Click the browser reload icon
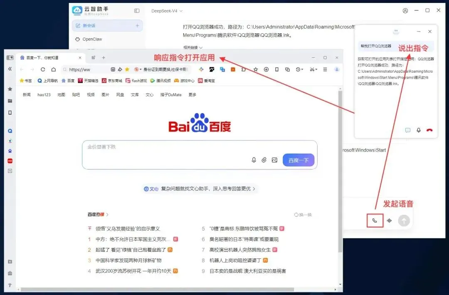 point(43,69)
